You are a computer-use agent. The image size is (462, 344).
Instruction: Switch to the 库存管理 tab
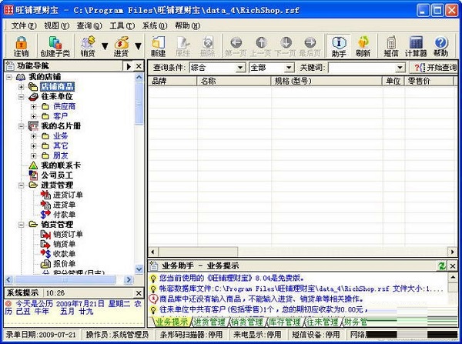(x=285, y=322)
